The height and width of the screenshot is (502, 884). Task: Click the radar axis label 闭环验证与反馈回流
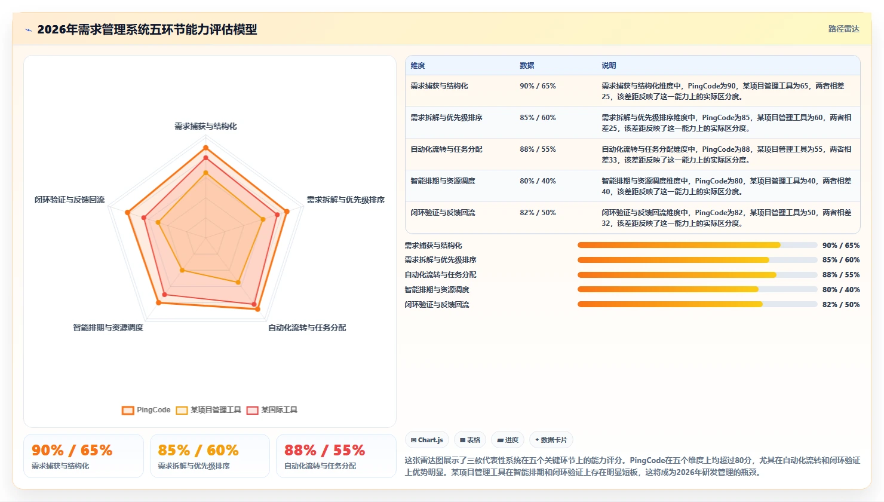pyautogui.click(x=69, y=200)
